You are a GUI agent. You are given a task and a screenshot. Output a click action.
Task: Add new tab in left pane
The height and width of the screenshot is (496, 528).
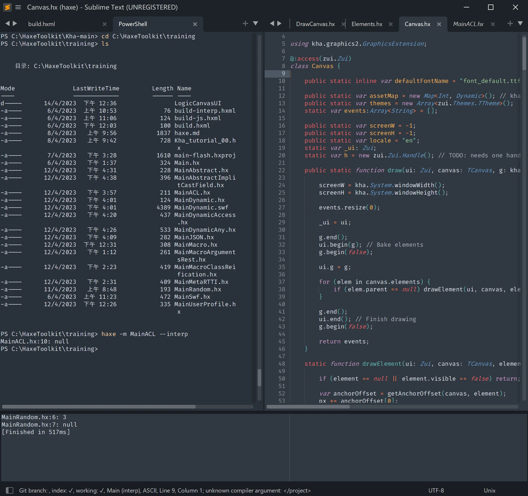pos(245,23)
